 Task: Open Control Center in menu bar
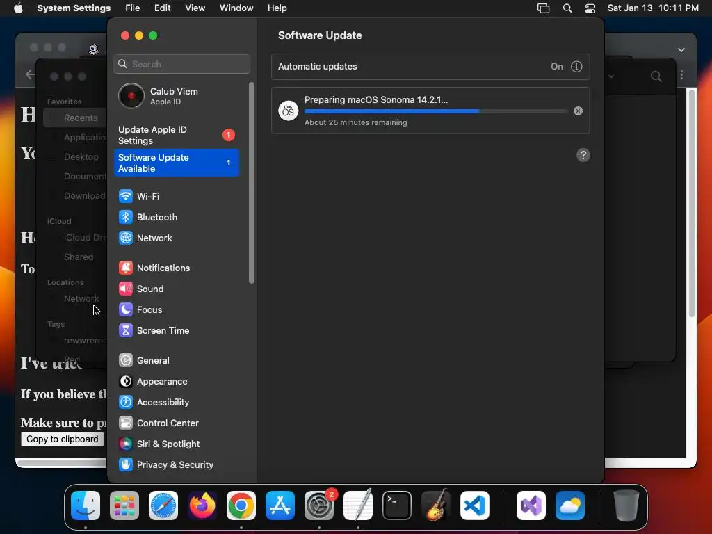590,8
